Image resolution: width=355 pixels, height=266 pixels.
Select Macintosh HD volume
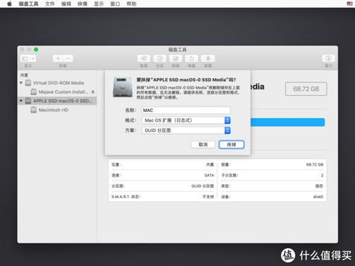tap(53, 110)
